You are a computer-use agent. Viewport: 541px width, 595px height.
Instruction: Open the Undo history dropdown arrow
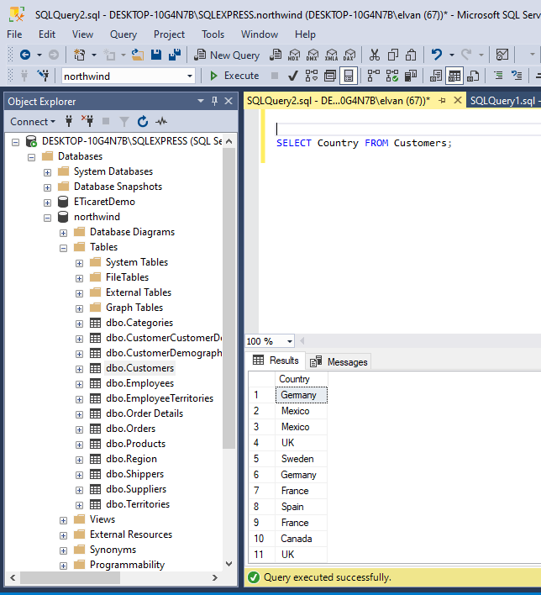point(451,55)
